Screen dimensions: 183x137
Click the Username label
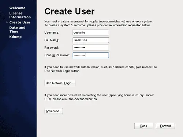pos(52,33)
